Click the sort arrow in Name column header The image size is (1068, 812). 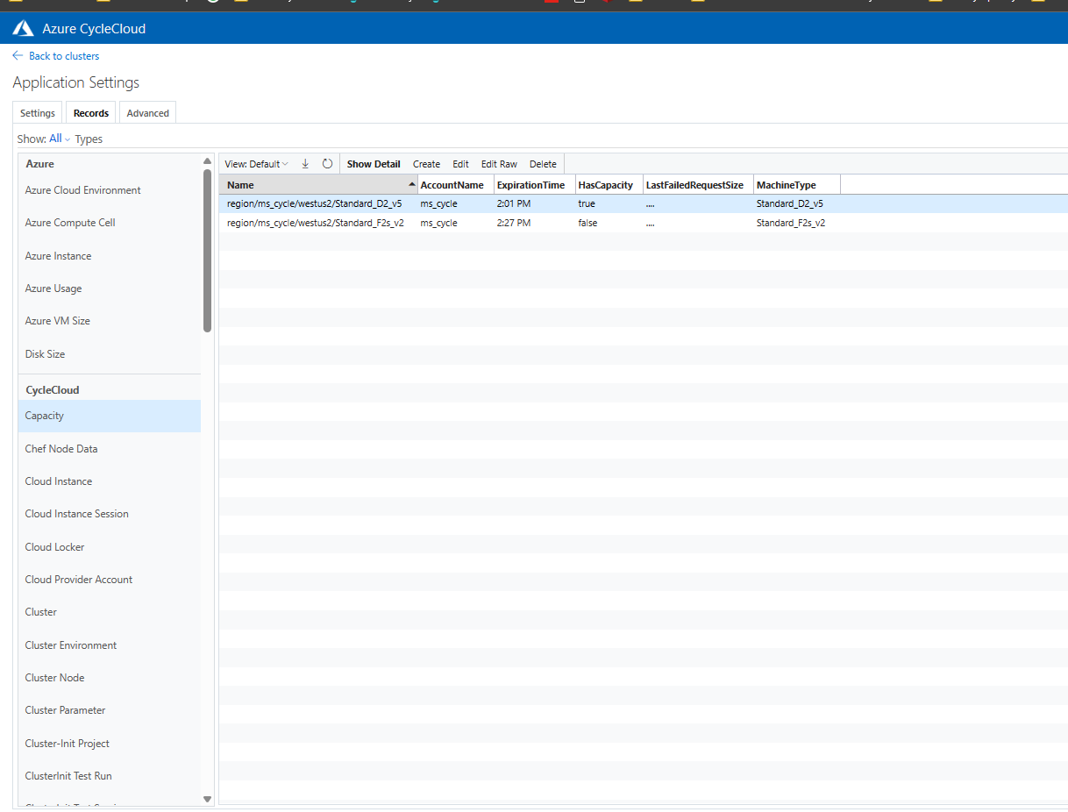(x=412, y=184)
